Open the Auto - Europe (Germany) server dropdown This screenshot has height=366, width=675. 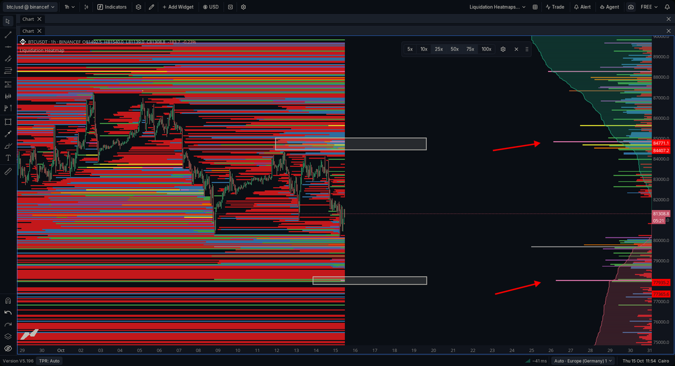583,361
